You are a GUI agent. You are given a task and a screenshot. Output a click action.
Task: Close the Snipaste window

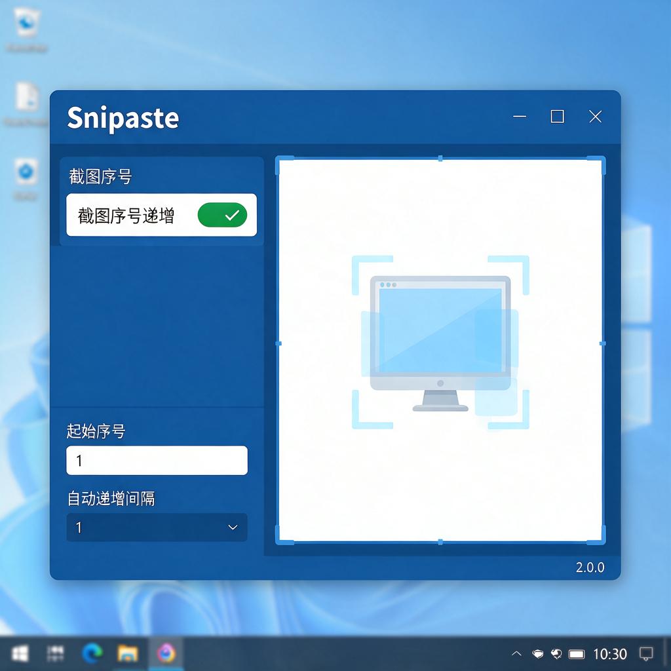pos(595,117)
